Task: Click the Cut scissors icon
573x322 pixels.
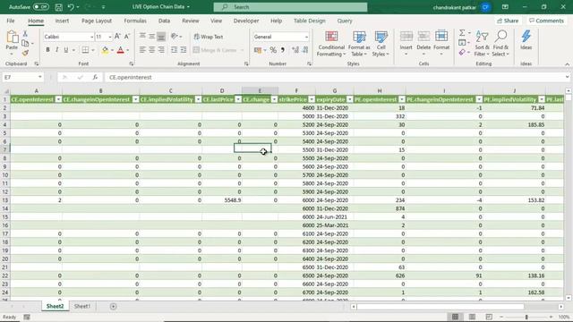Action: pos(25,34)
